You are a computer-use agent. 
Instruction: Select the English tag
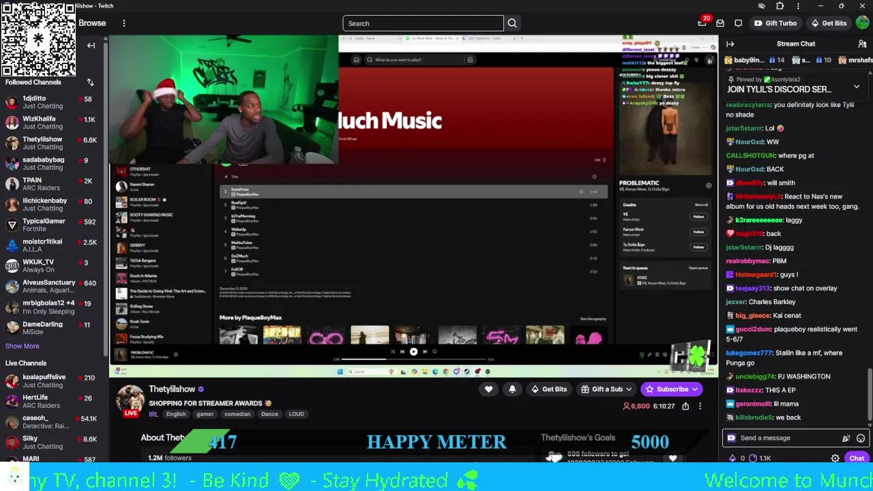pyautogui.click(x=176, y=414)
